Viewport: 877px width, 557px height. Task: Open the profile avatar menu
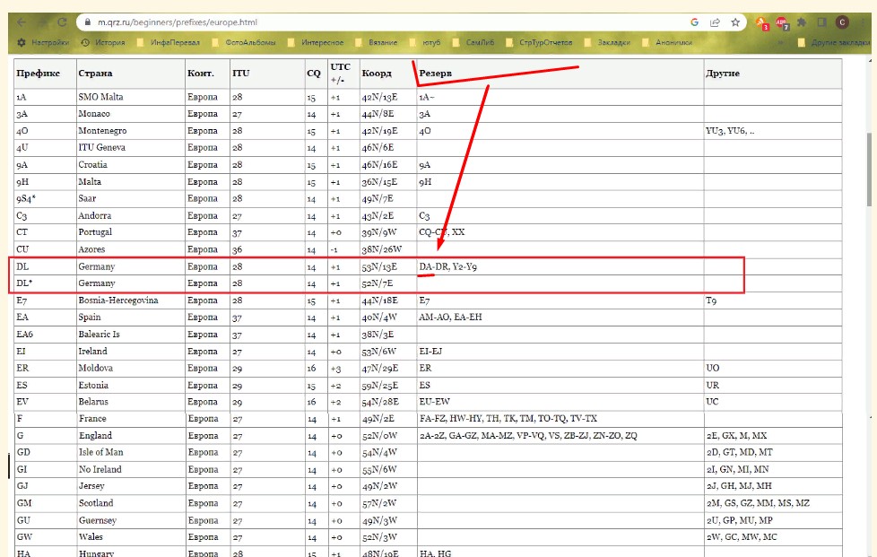[842, 22]
